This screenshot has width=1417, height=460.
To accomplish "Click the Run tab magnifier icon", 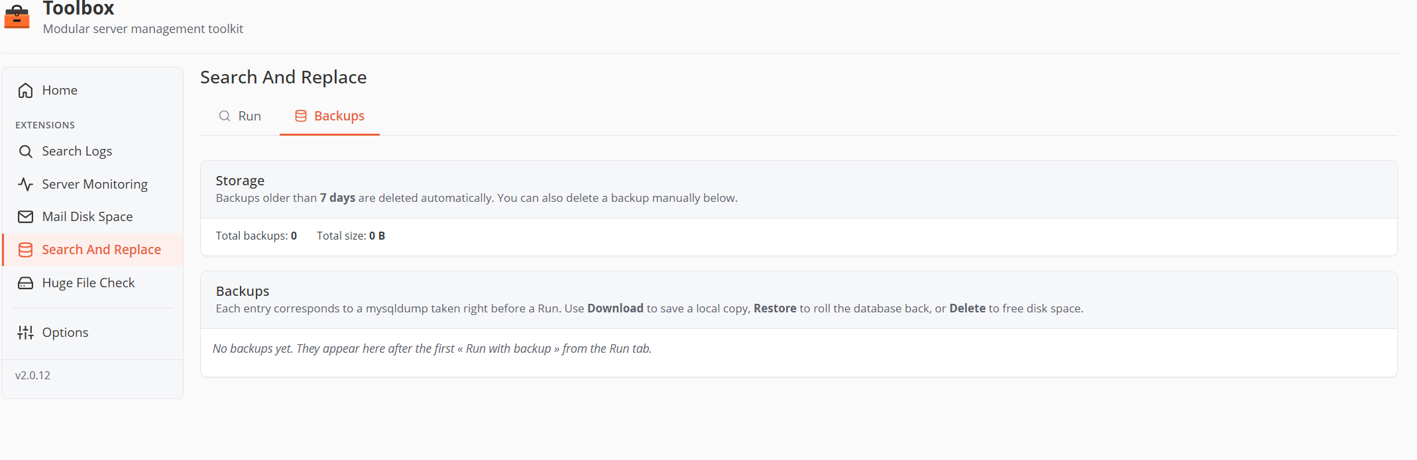I will point(225,116).
